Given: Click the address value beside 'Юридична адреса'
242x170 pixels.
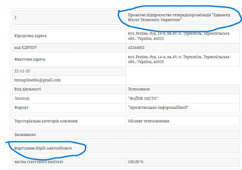Looking at the screenshot, I should tap(178, 36).
